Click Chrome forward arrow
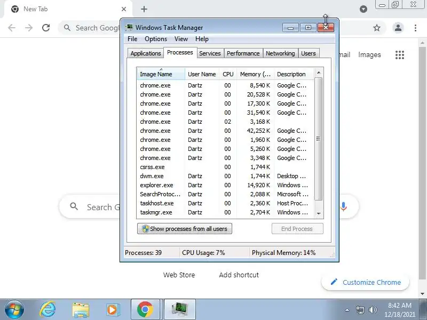The image size is (427, 320). tap(29, 28)
